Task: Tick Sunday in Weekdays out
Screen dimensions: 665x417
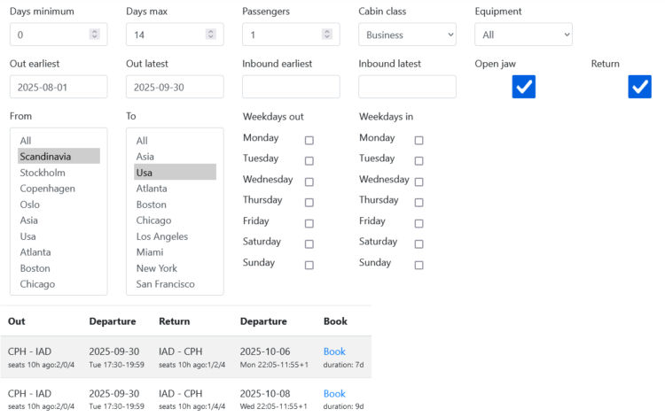Action: pos(309,265)
